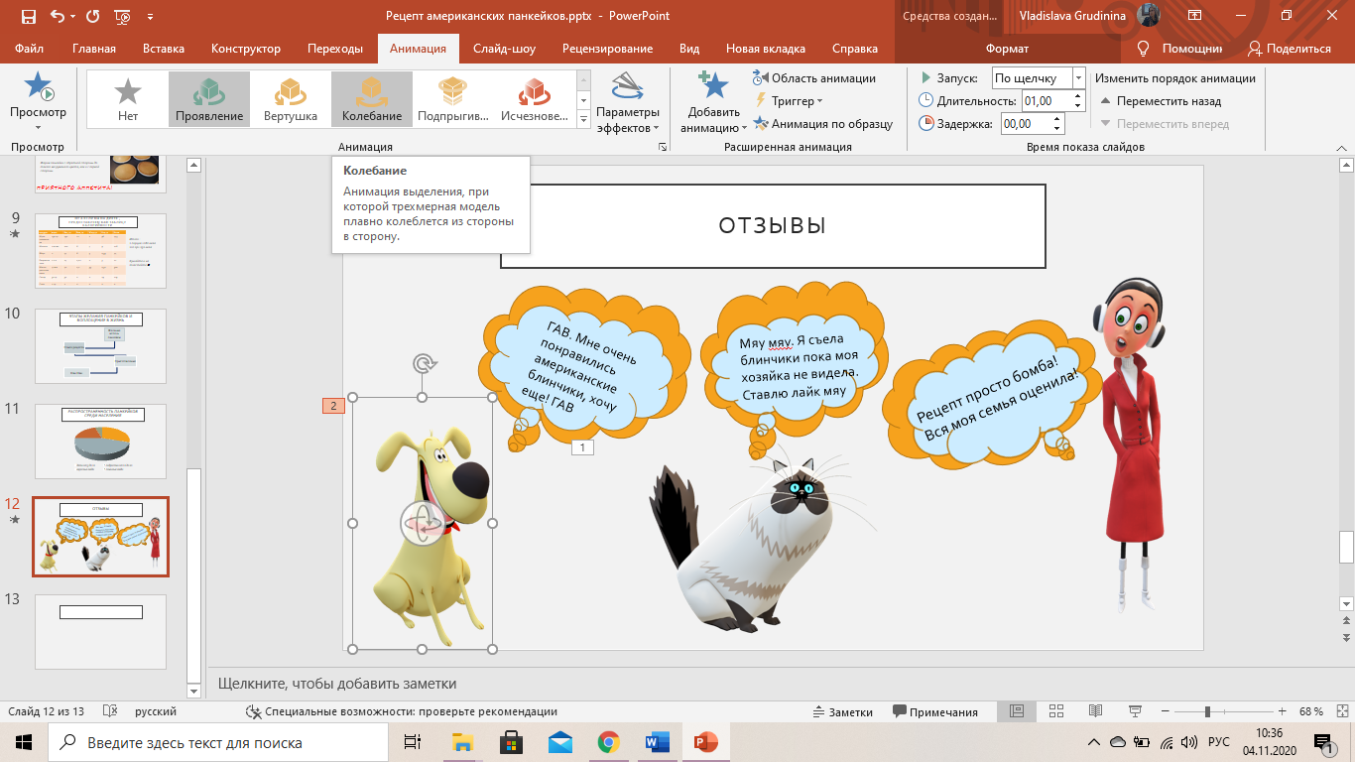Click the Windows Start button
The image size is (1355, 762).
24,742
